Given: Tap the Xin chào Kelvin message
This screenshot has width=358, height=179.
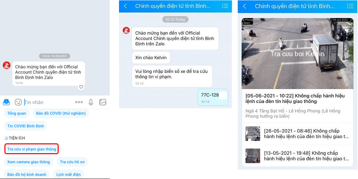Looking at the screenshot, I should (151, 57).
